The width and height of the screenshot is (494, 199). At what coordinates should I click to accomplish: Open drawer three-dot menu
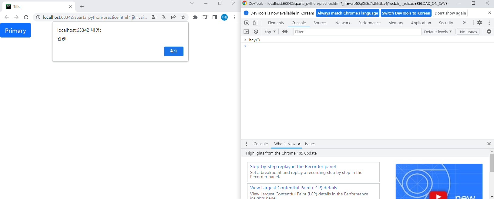(247, 144)
